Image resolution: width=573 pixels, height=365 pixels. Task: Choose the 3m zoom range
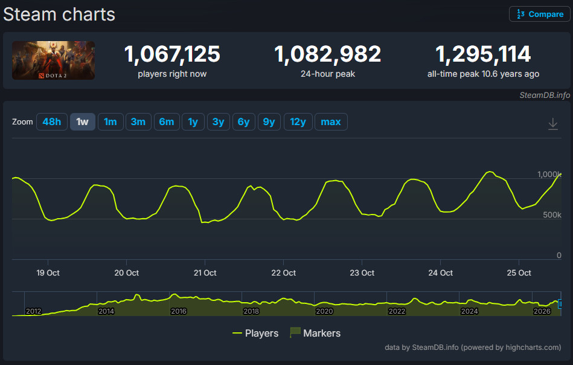pos(138,122)
